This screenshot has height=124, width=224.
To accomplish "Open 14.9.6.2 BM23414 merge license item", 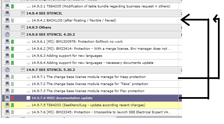I will 101,49.
